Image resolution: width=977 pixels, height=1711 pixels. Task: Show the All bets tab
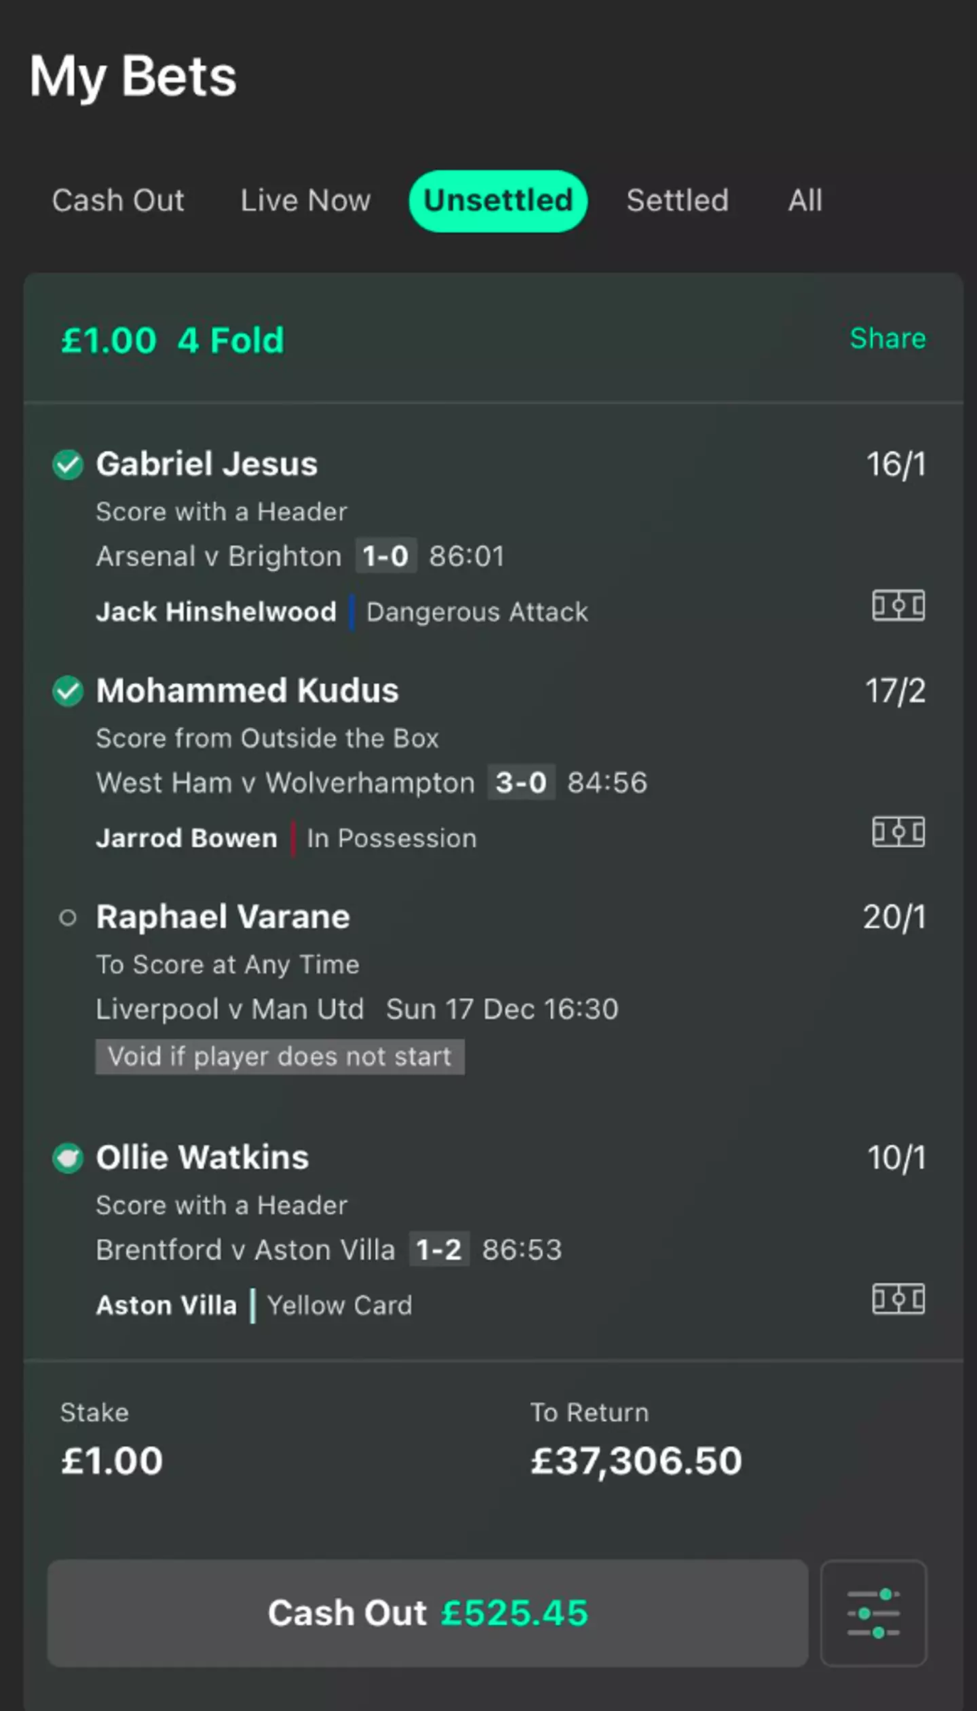point(805,201)
